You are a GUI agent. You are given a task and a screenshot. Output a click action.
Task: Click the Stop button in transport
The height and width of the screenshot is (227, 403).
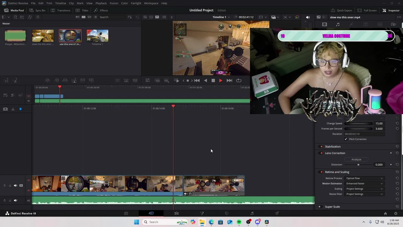tap(213, 80)
